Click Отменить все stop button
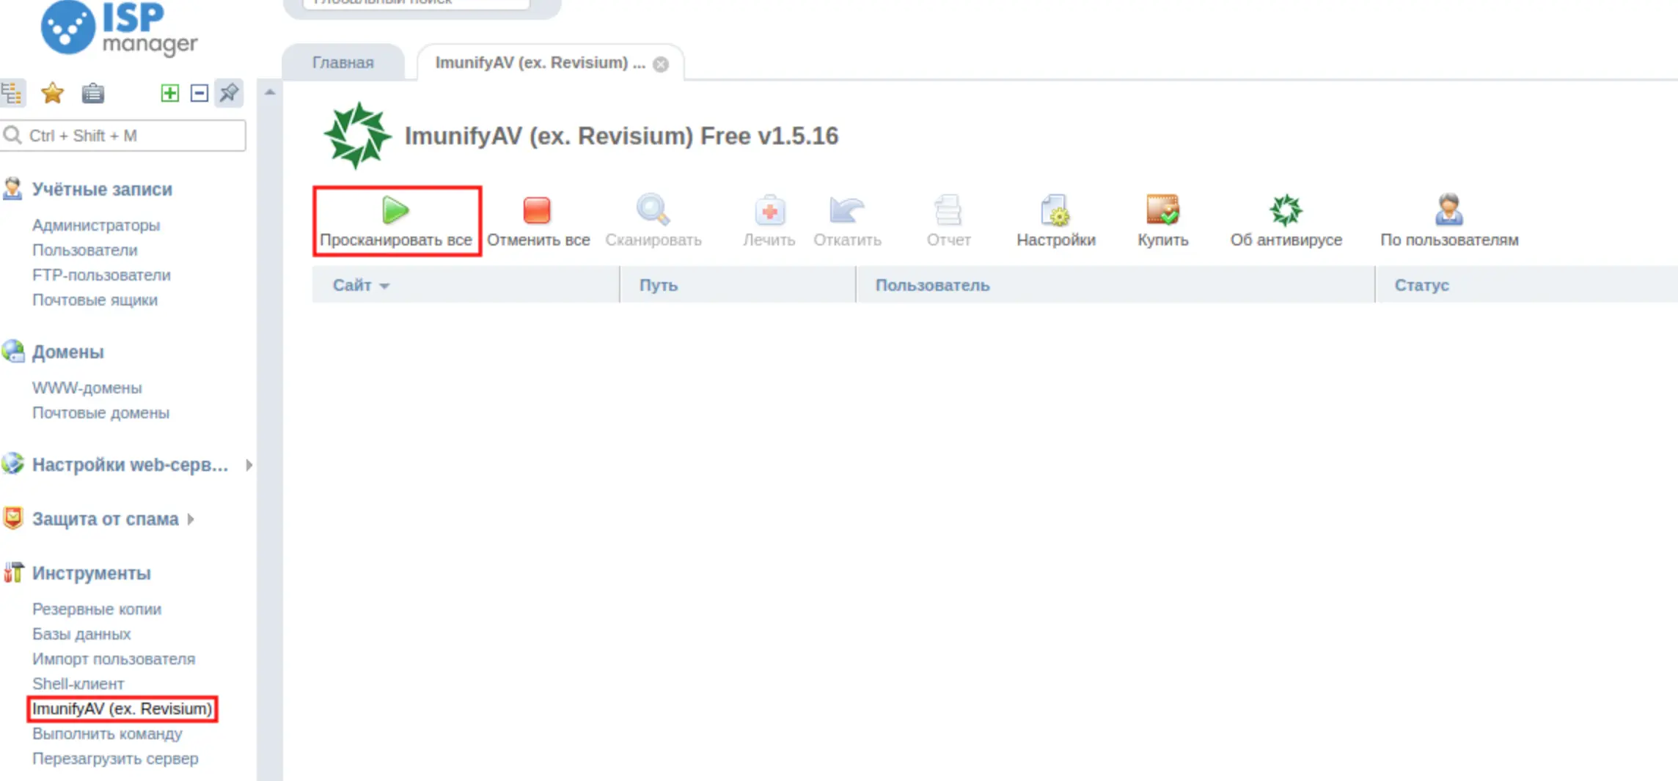This screenshot has height=781, width=1678. 538,221
